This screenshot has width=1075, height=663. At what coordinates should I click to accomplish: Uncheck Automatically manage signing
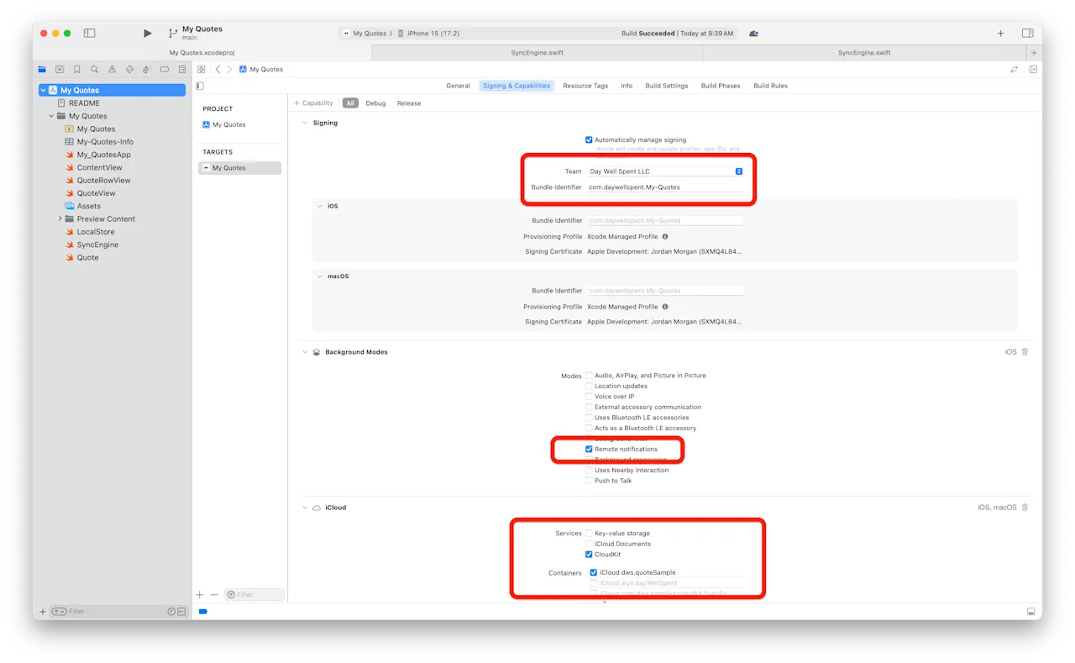pos(589,140)
